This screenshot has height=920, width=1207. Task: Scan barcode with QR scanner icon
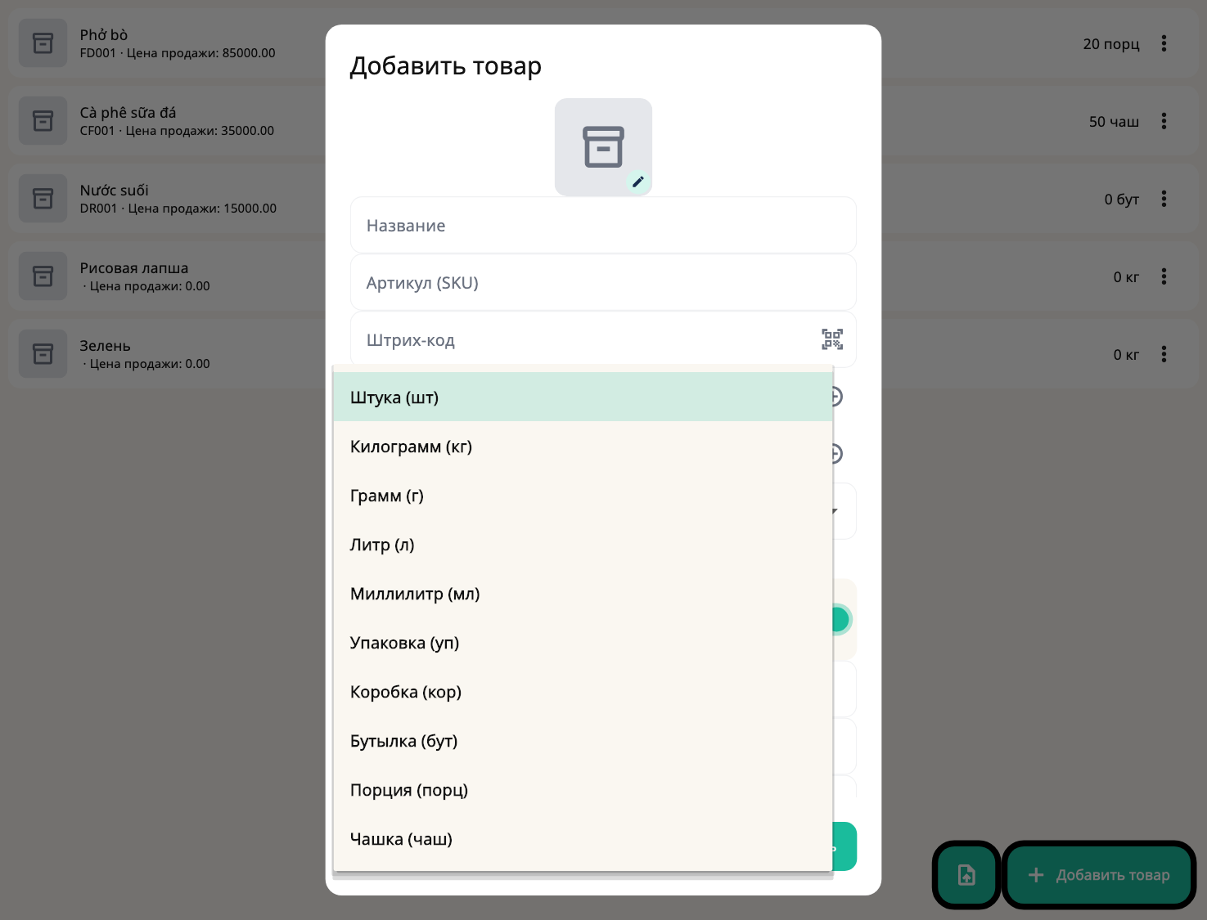click(832, 339)
